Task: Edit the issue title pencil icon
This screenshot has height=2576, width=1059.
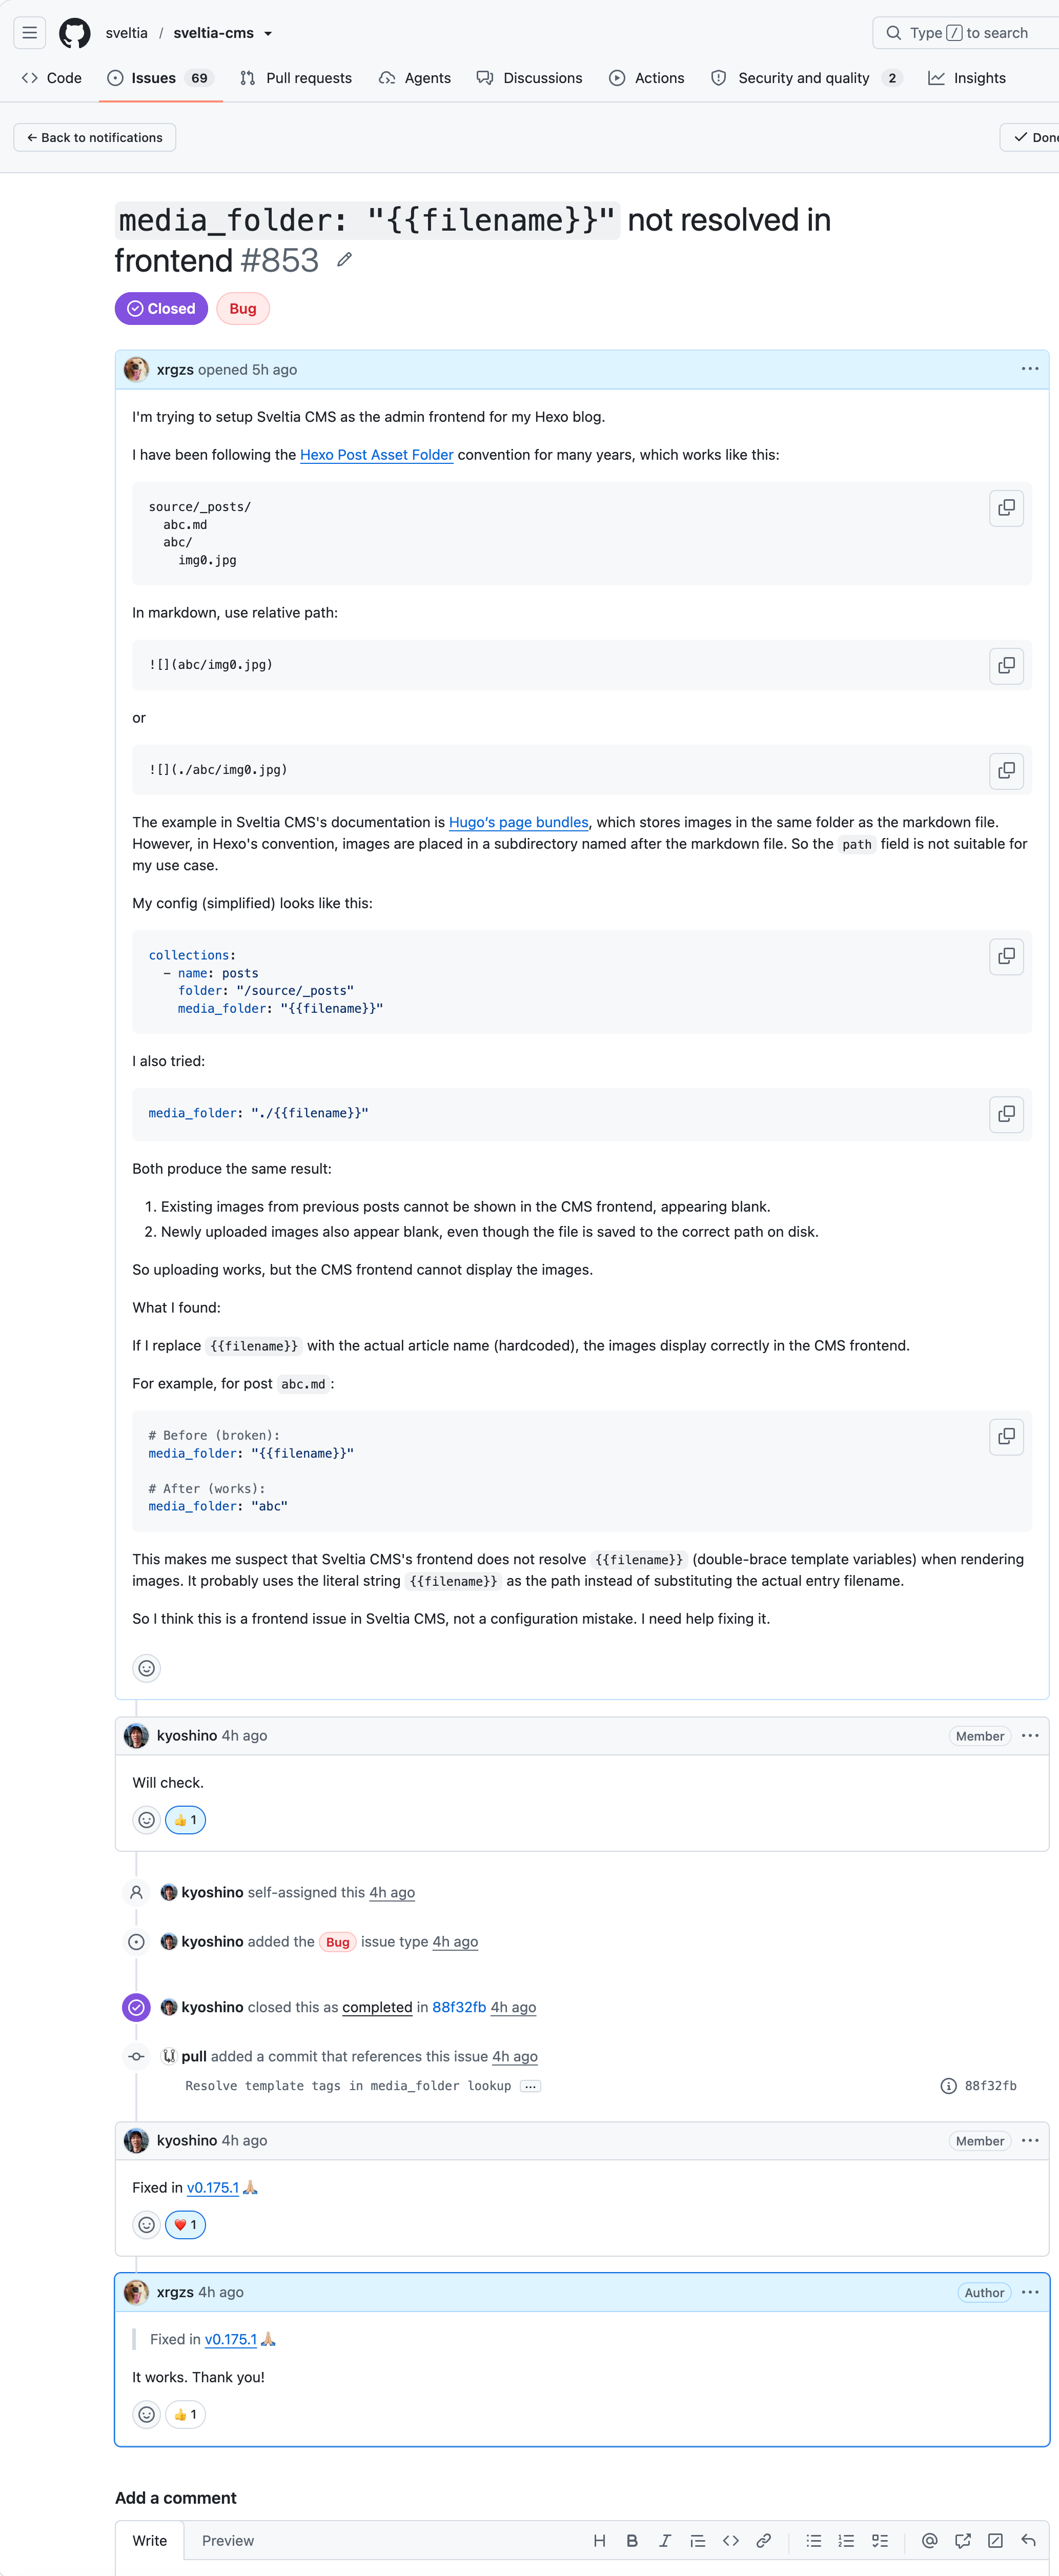Action: [344, 260]
